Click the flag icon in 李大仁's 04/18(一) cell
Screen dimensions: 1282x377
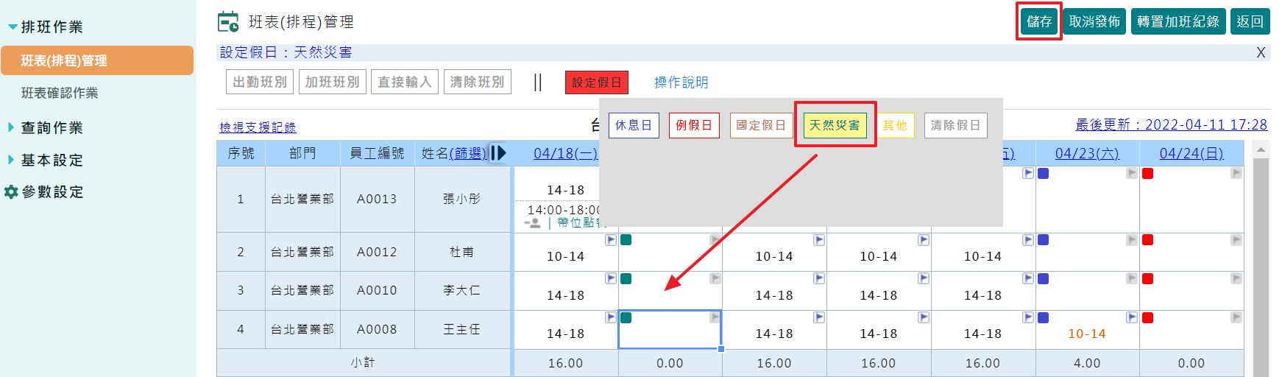coord(611,278)
